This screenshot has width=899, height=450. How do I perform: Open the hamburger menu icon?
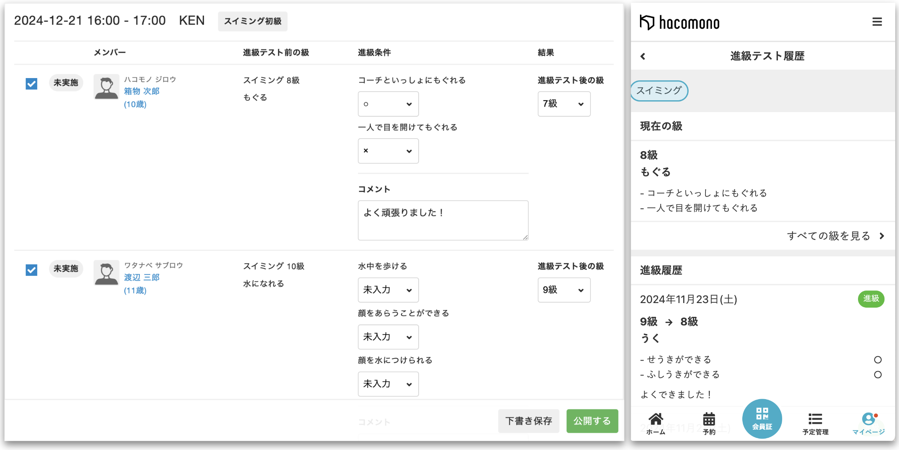[877, 22]
